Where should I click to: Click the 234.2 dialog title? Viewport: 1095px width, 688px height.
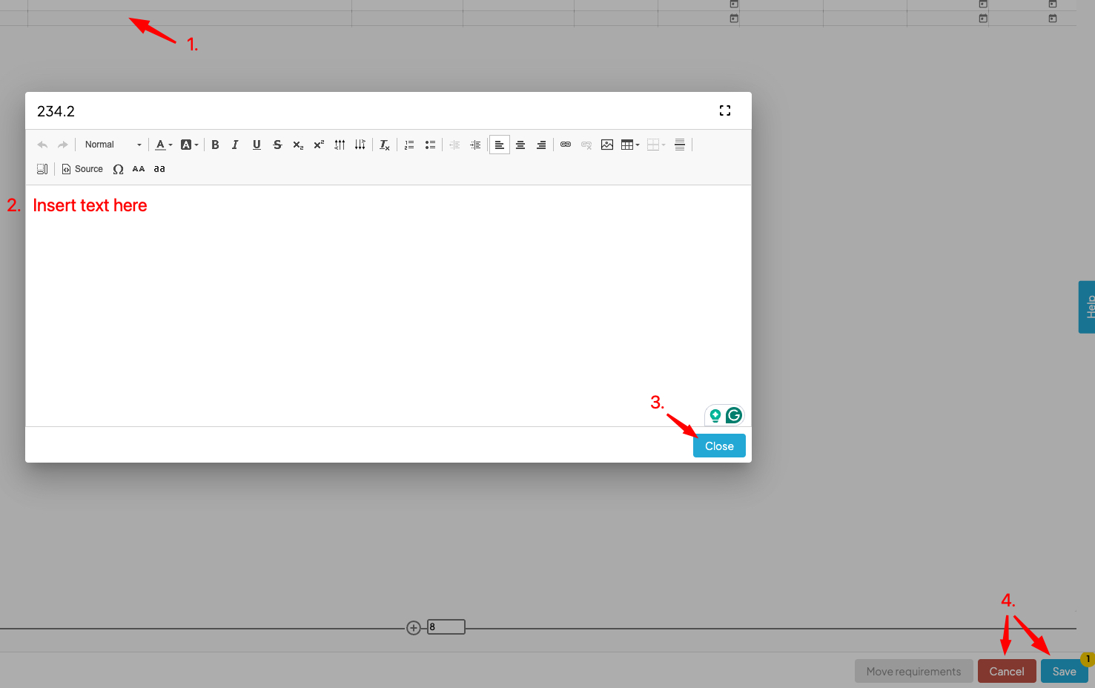click(56, 111)
